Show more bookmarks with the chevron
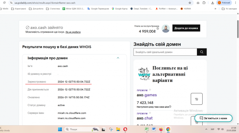239x133 pixels. [215, 9]
